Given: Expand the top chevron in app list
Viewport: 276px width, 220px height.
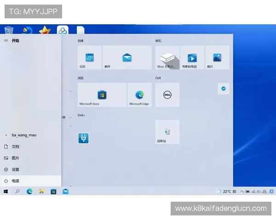Looking at the screenshot, I should (x=70, y=92).
